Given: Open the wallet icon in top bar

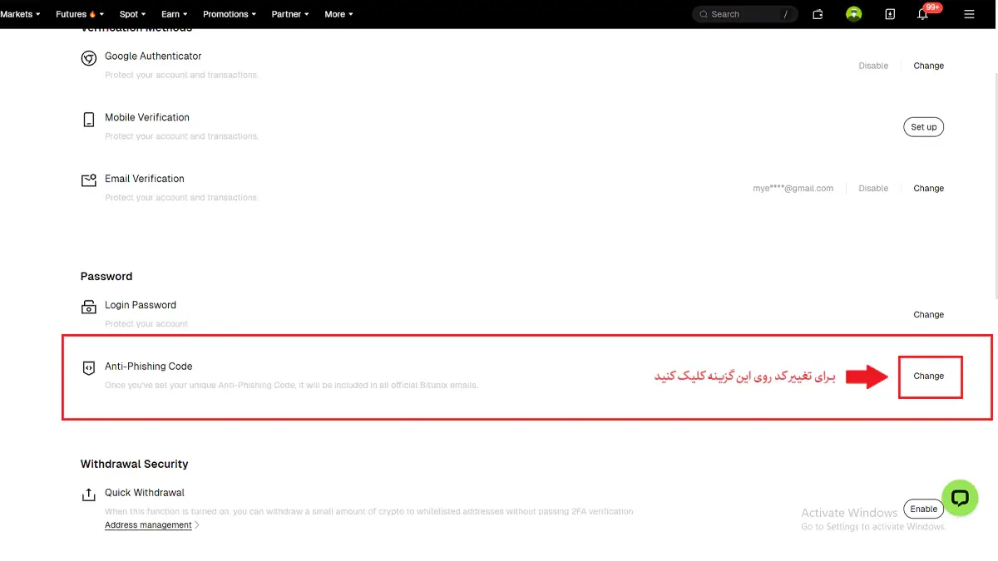Looking at the screenshot, I should click(x=818, y=14).
